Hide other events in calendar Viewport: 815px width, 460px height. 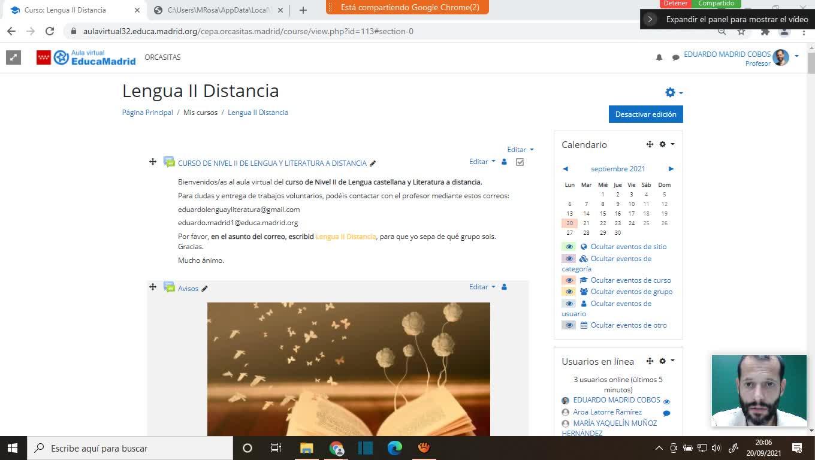click(629, 325)
